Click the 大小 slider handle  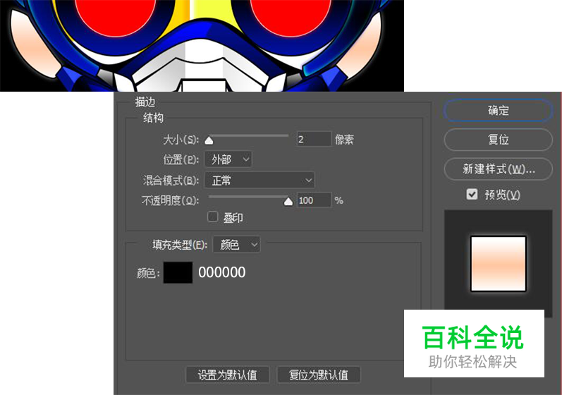[209, 140]
